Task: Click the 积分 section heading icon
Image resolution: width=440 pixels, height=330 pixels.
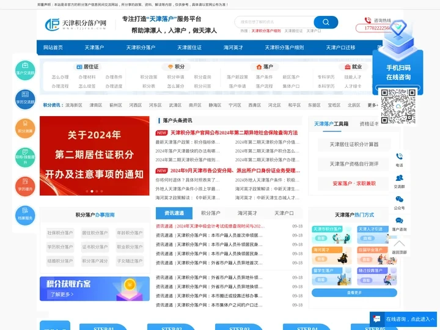Action: (x=170, y=67)
